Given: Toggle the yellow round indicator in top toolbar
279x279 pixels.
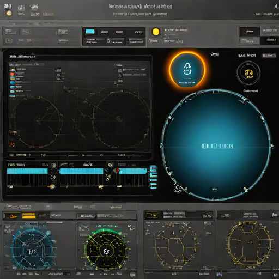Looking at the screenshot, I should tap(156, 32).
